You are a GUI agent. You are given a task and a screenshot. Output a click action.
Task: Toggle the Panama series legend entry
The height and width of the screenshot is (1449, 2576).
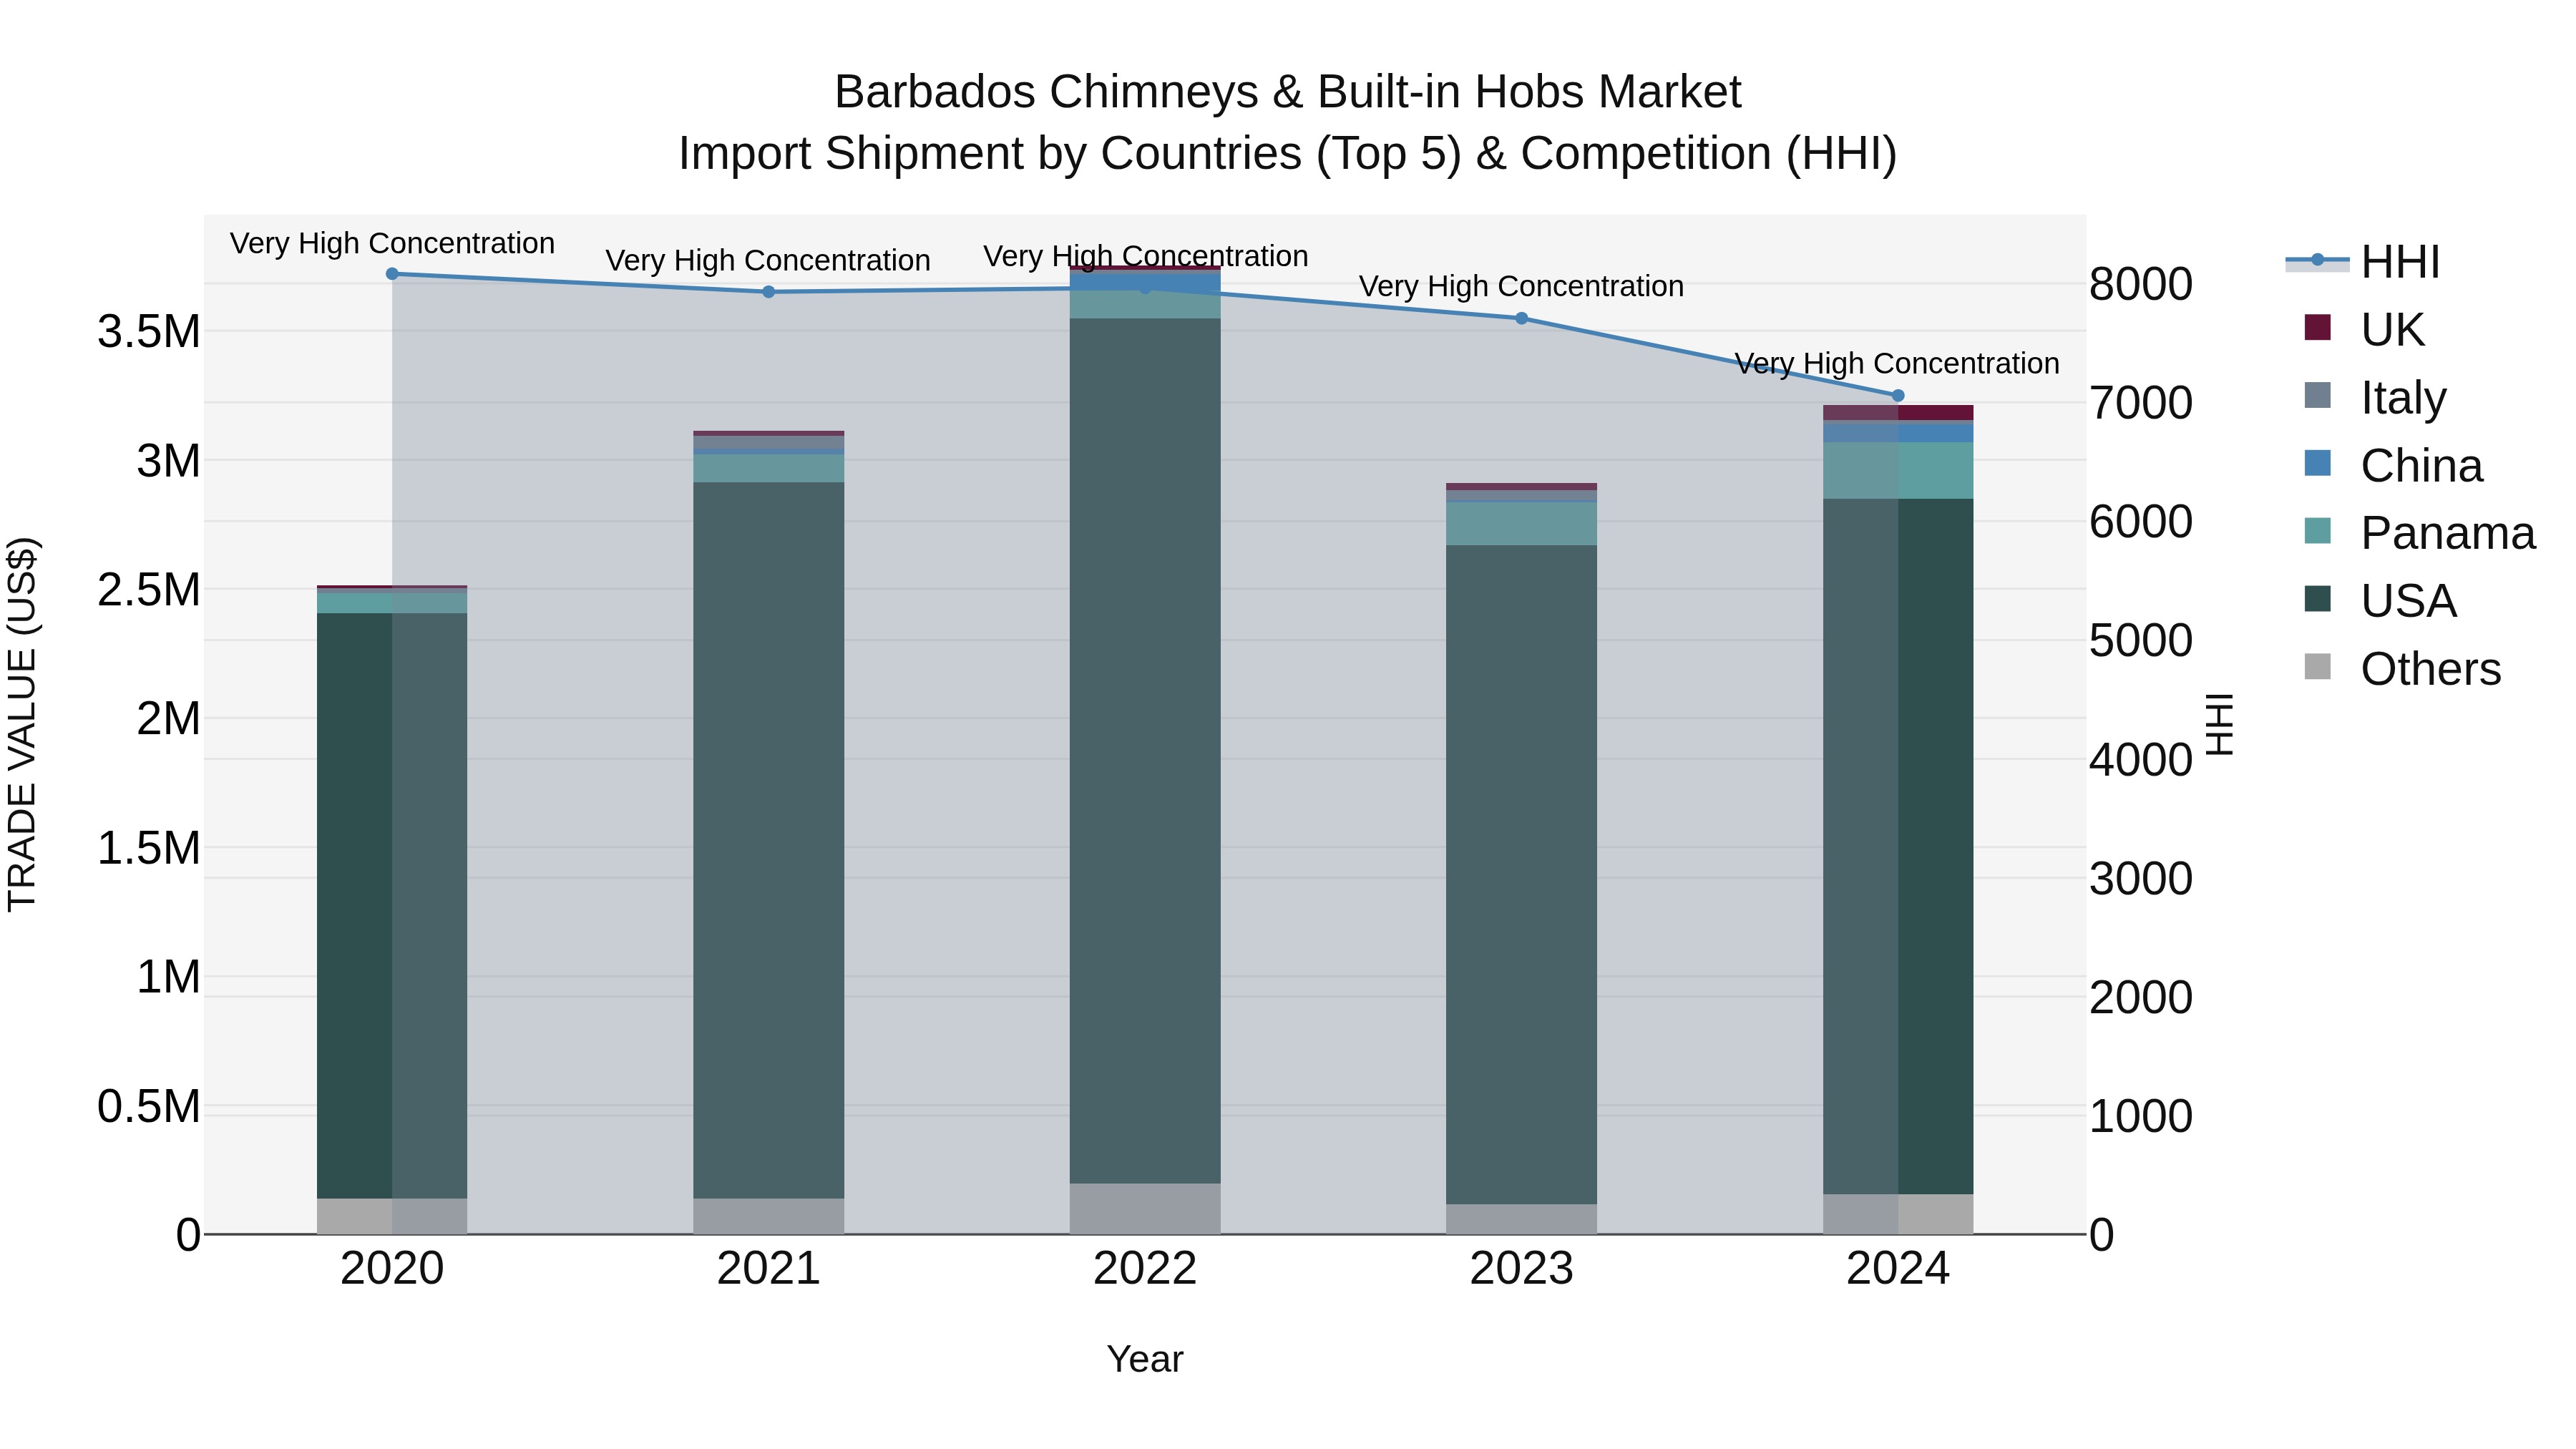2419,533
